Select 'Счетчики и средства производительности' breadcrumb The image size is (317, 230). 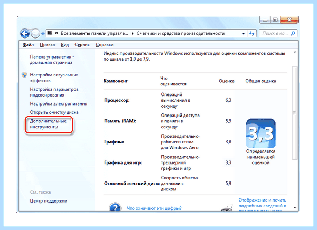[x=181, y=33]
